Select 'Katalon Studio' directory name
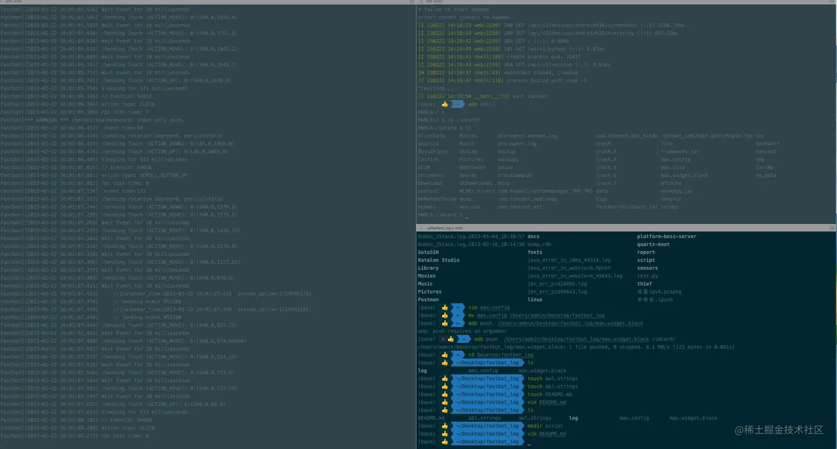Viewport: 837px width, 449px height. click(438, 260)
